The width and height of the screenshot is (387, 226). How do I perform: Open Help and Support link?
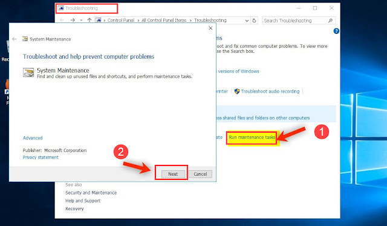click(x=83, y=201)
